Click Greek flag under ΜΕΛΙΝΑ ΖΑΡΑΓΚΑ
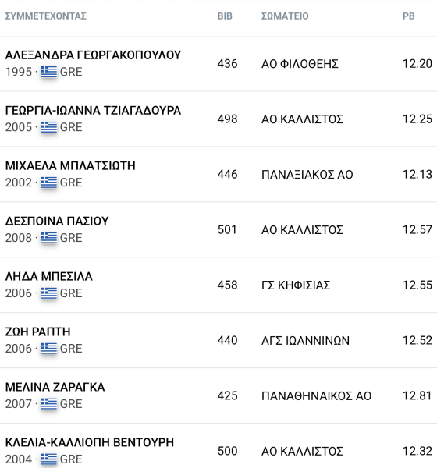The image size is (437, 468). [x=49, y=404]
